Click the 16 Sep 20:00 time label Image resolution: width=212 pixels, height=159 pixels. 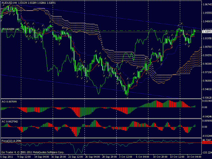click(59, 157)
